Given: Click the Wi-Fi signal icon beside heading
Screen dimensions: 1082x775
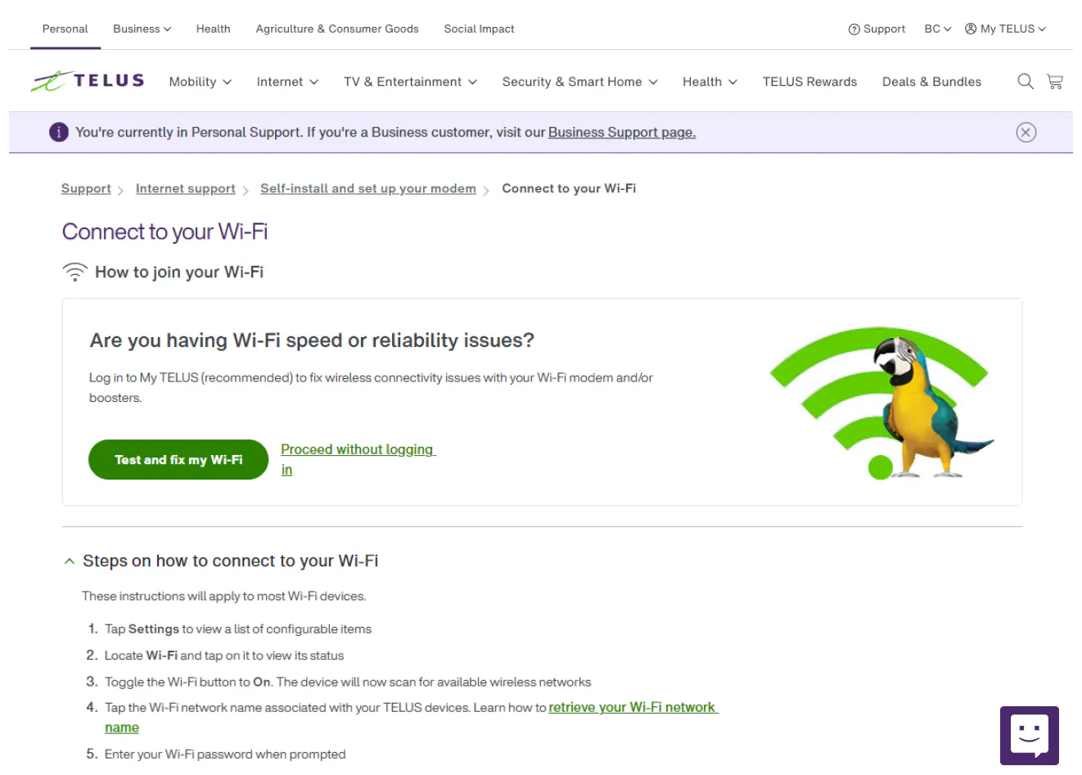Looking at the screenshot, I should [75, 273].
